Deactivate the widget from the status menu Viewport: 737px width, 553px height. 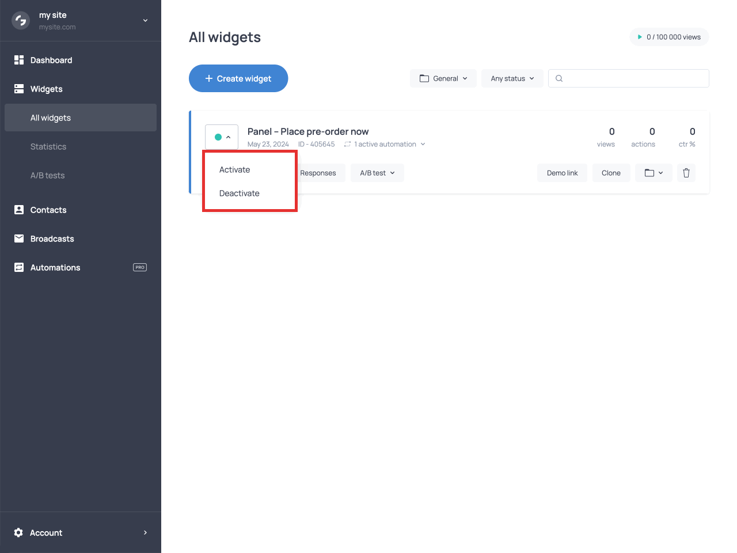(238, 193)
